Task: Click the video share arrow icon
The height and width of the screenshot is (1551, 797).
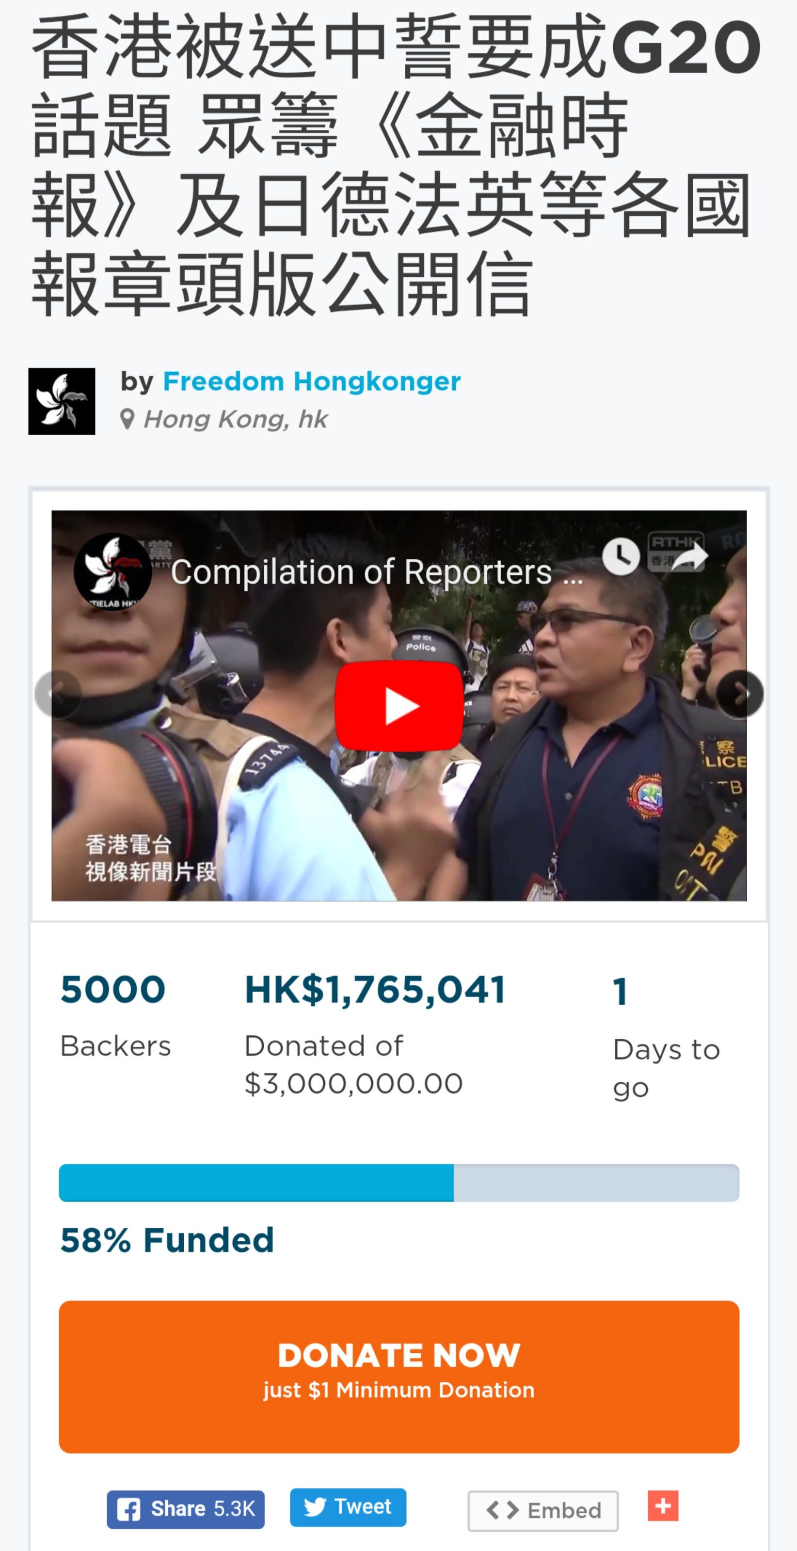Action: (x=689, y=556)
